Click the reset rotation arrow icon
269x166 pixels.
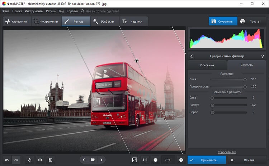coord(30,160)
